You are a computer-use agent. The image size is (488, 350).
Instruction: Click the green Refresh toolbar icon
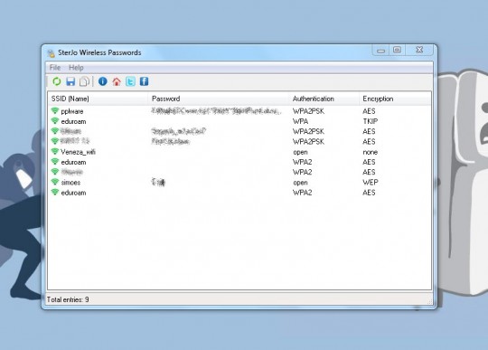[57, 81]
